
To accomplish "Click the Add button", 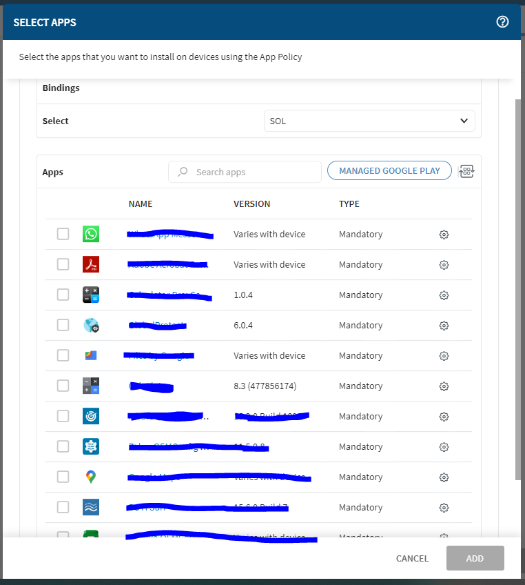I will 475,558.
